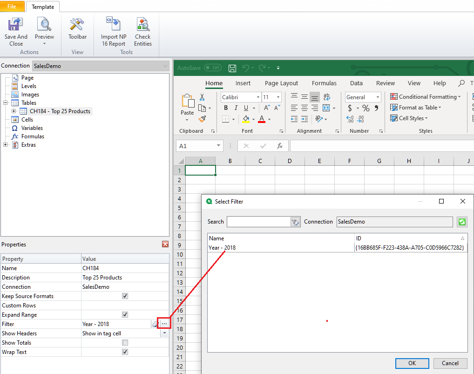Click the yellow fill color button
The width and height of the screenshot is (474, 374).
pyautogui.click(x=246, y=119)
